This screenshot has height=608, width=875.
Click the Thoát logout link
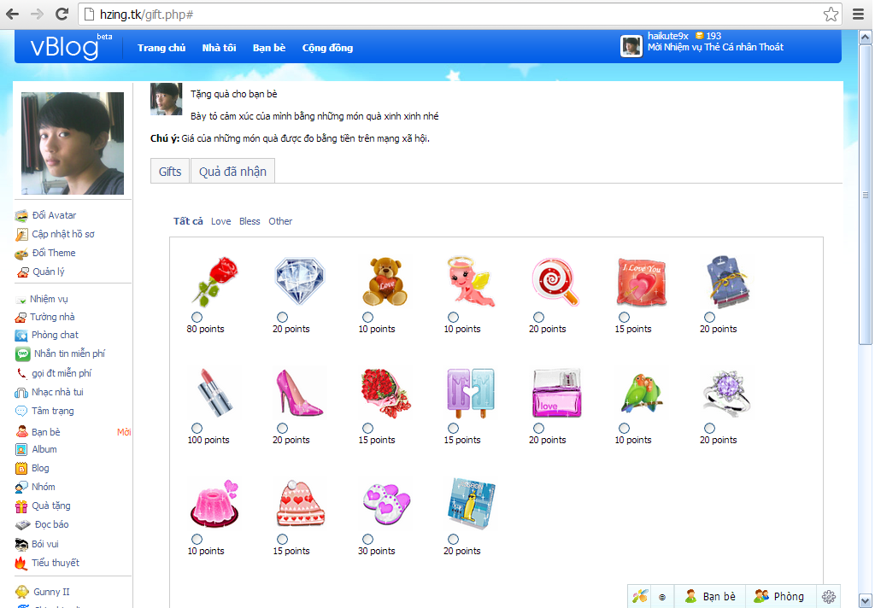click(x=771, y=48)
